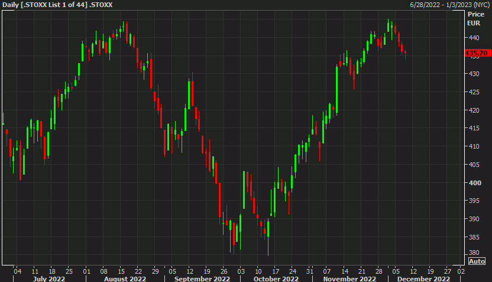The width and height of the screenshot is (492, 282).
Task: Click the '10' date tick in October
Action: point(258,271)
